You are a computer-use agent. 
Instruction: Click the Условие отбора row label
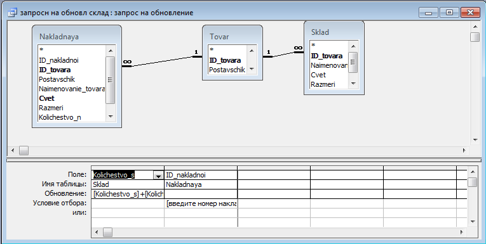[x=60, y=203]
